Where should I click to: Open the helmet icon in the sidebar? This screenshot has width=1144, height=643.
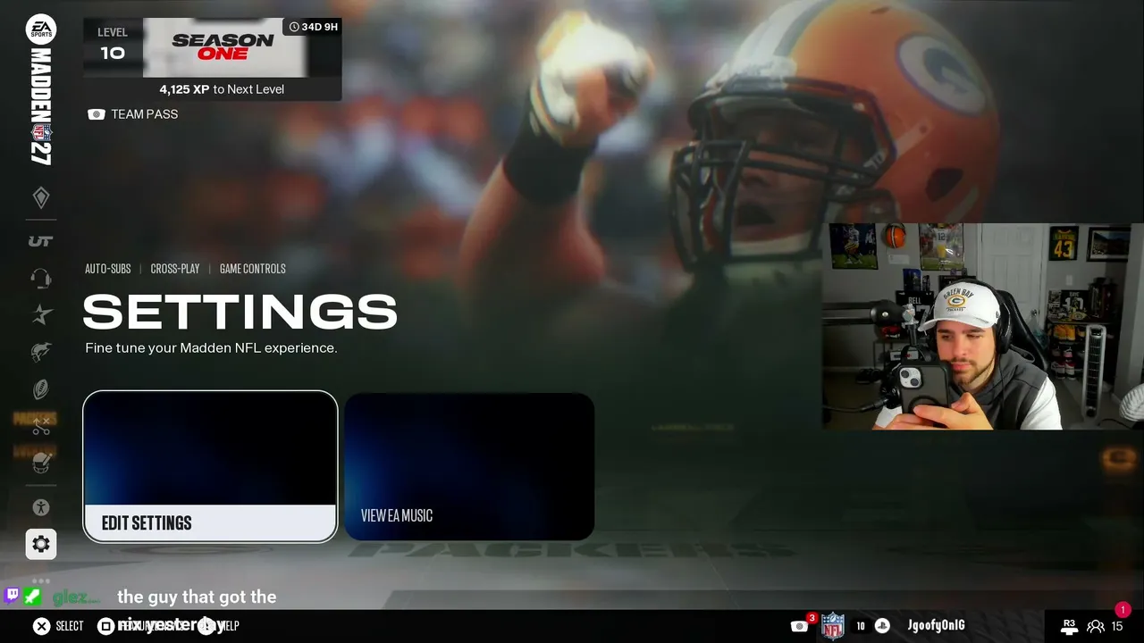coord(41,463)
